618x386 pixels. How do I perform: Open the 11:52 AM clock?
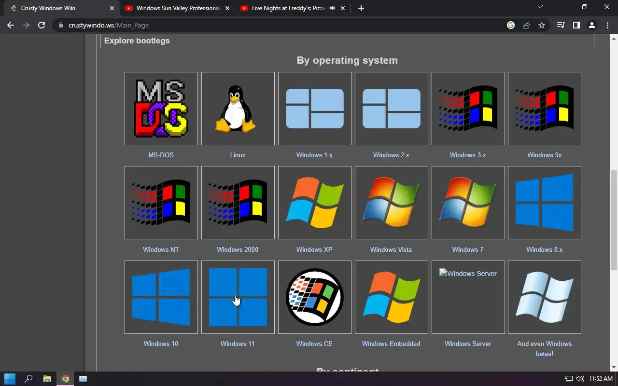pos(601,379)
